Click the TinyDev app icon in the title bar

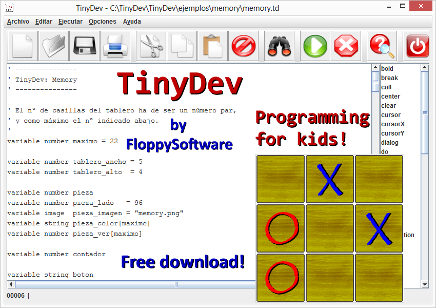tap(9, 8)
